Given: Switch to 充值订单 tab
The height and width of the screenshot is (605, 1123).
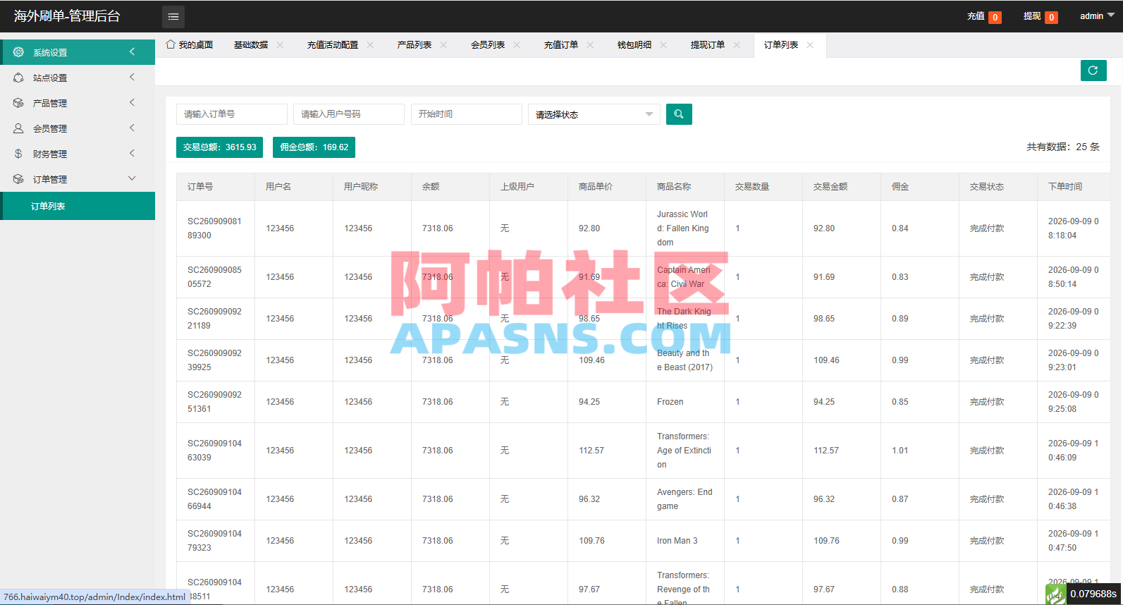Looking at the screenshot, I should (561, 44).
